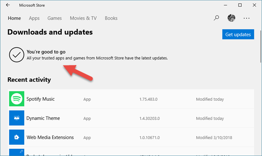
Task: Select the Spotify Music app name
Action: coord(40,99)
